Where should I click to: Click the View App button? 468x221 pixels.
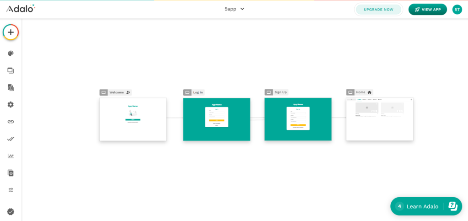point(427,9)
